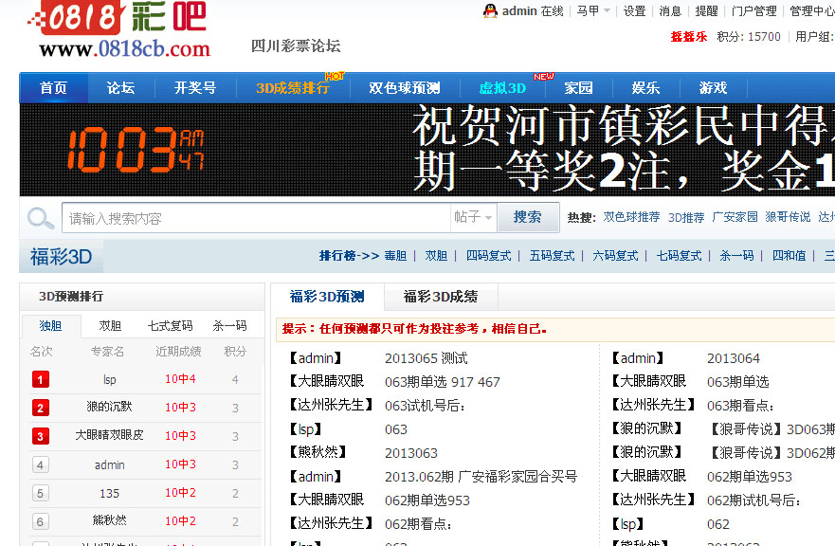Select the 七式复码 ranking tab
This screenshot has width=835, height=546.
(x=171, y=325)
